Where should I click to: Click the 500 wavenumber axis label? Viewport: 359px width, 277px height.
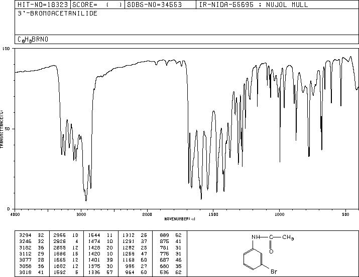[345, 214]
